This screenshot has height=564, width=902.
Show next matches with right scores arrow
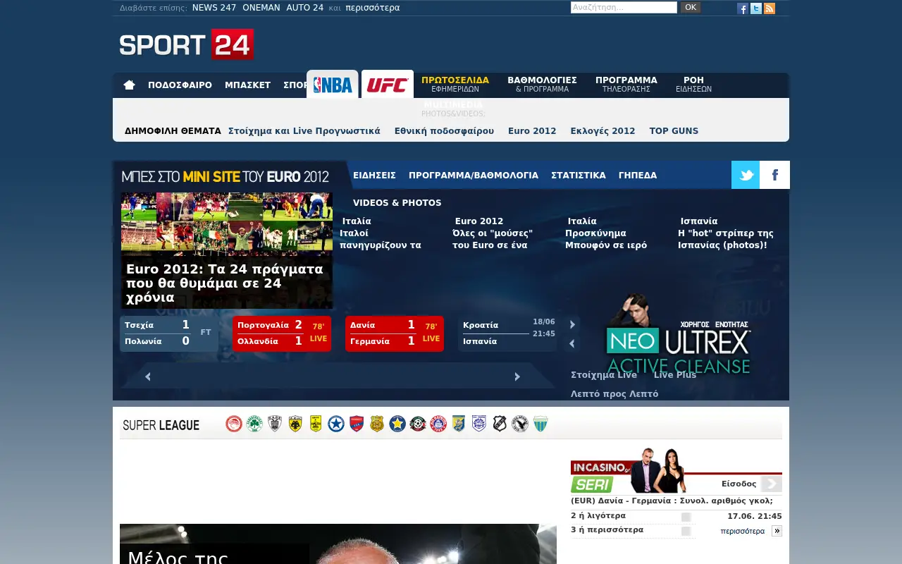pyautogui.click(x=572, y=324)
